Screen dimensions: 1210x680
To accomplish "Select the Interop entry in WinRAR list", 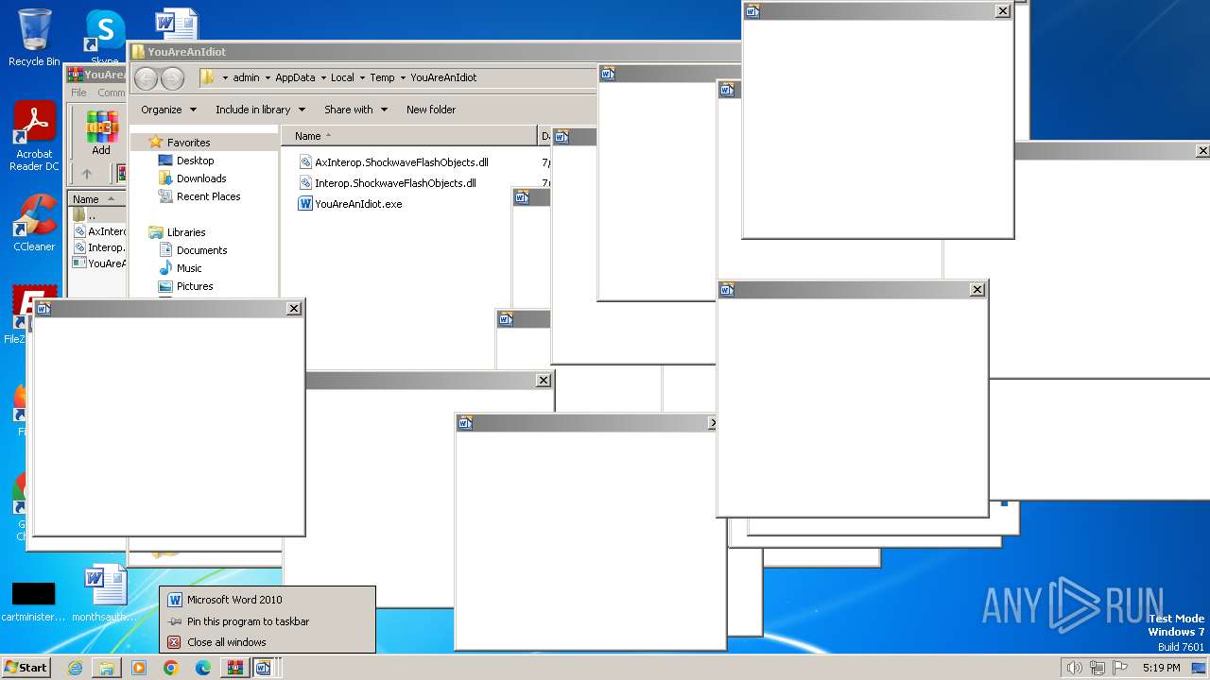I will 98,247.
